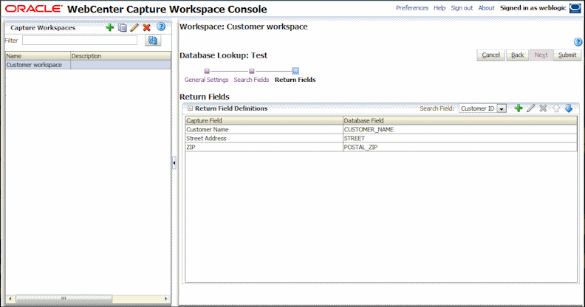
Task: Click the scrollbar right arrow in the workspaces list
Action: [x=166, y=299]
